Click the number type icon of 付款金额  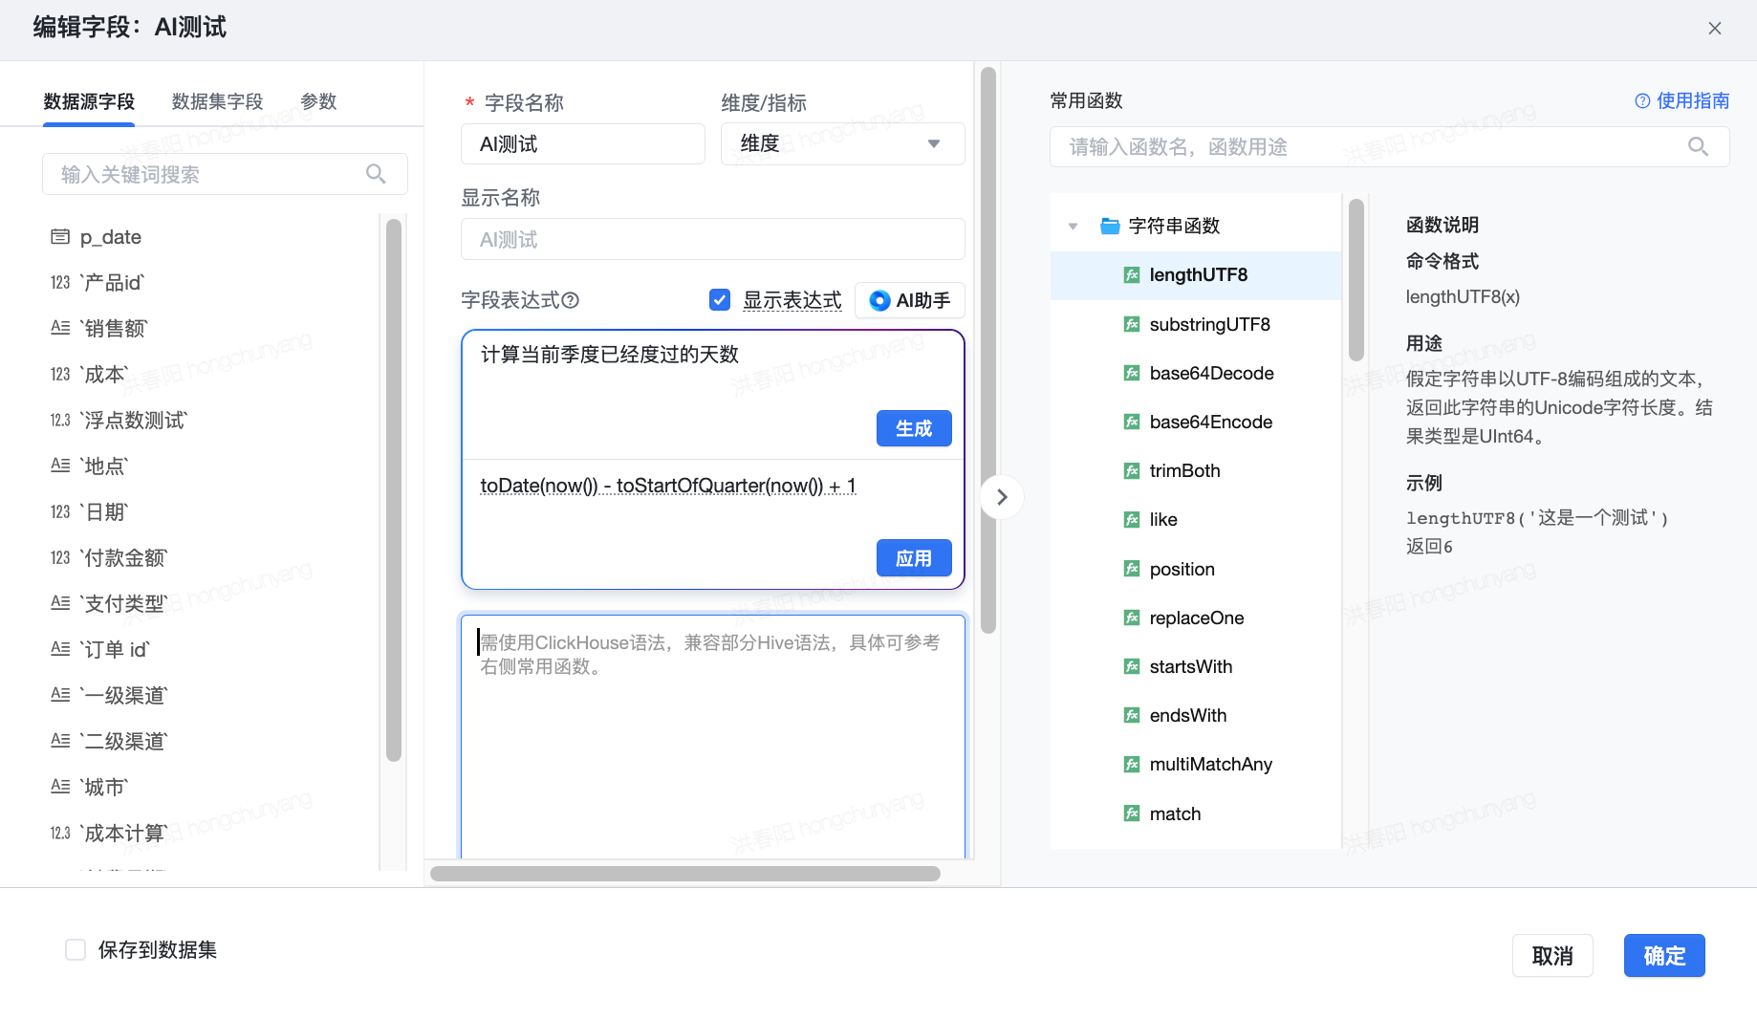tap(60, 557)
